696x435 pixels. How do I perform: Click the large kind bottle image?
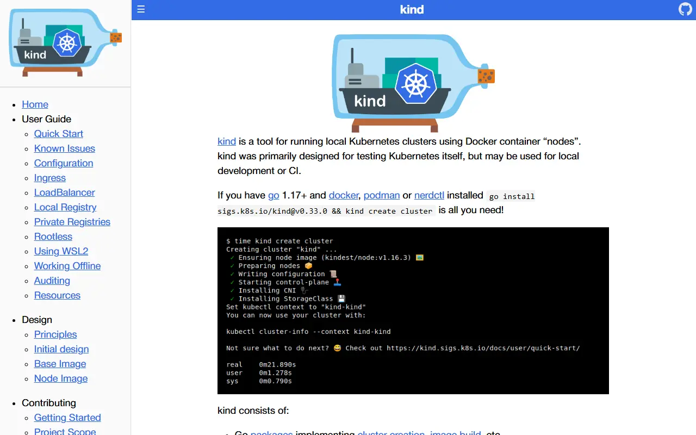point(413,83)
